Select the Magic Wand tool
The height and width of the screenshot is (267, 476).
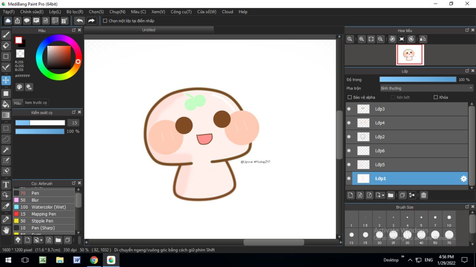(6, 150)
